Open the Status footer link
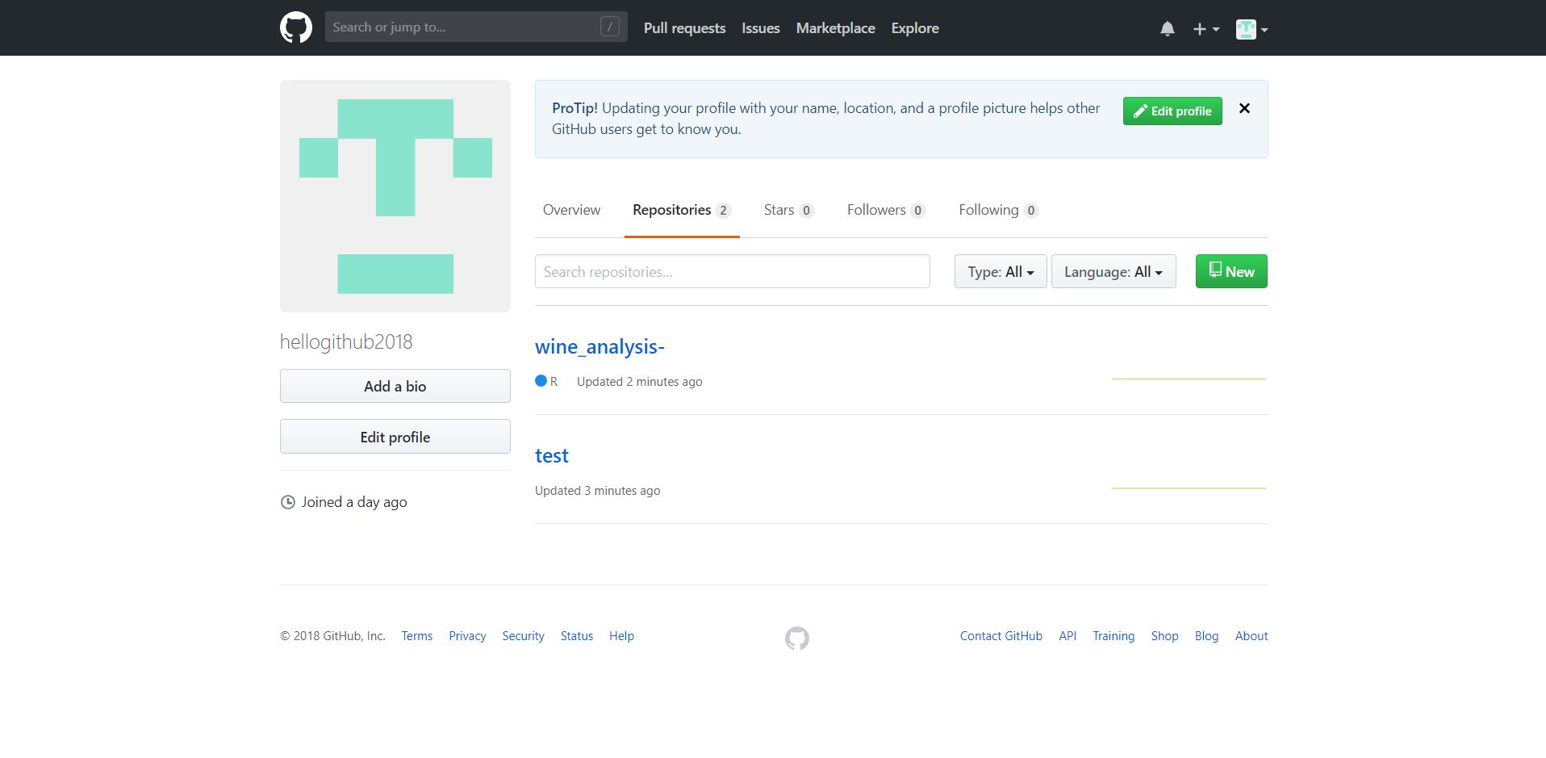This screenshot has width=1546, height=758. [x=577, y=636]
